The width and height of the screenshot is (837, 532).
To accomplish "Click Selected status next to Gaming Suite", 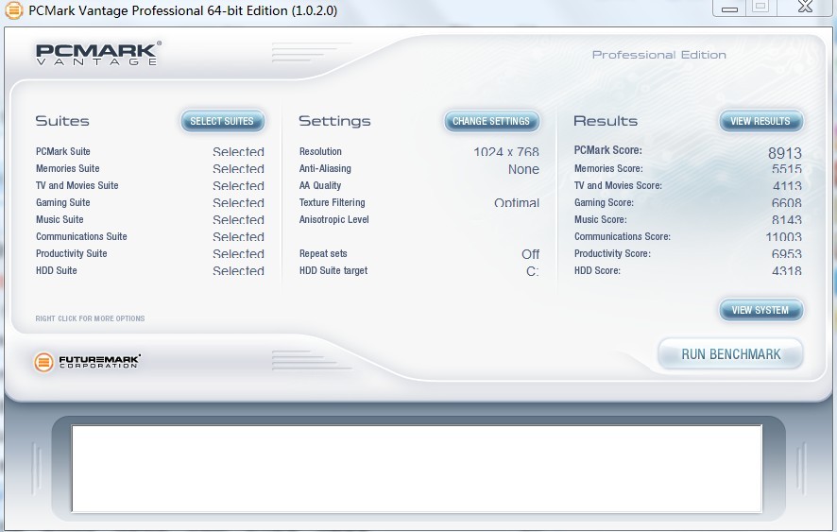I will 239,203.
